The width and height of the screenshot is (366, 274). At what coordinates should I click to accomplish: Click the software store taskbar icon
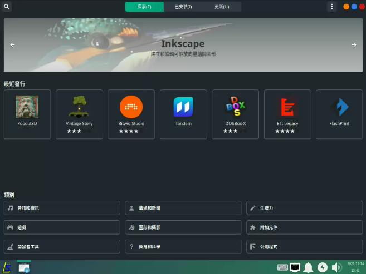[24, 267]
